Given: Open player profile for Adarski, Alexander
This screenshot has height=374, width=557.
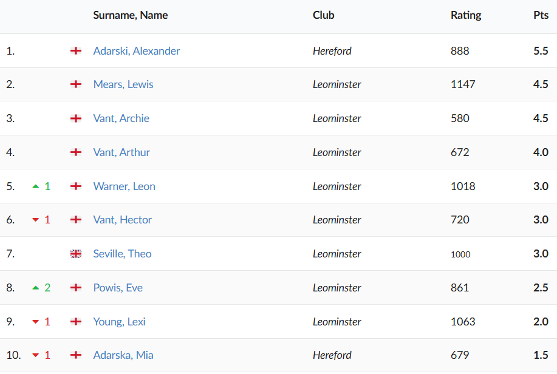Looking at the screenshot, I should (x=137, y=51).
